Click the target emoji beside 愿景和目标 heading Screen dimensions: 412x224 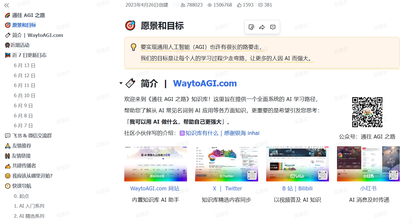(130, 26)
